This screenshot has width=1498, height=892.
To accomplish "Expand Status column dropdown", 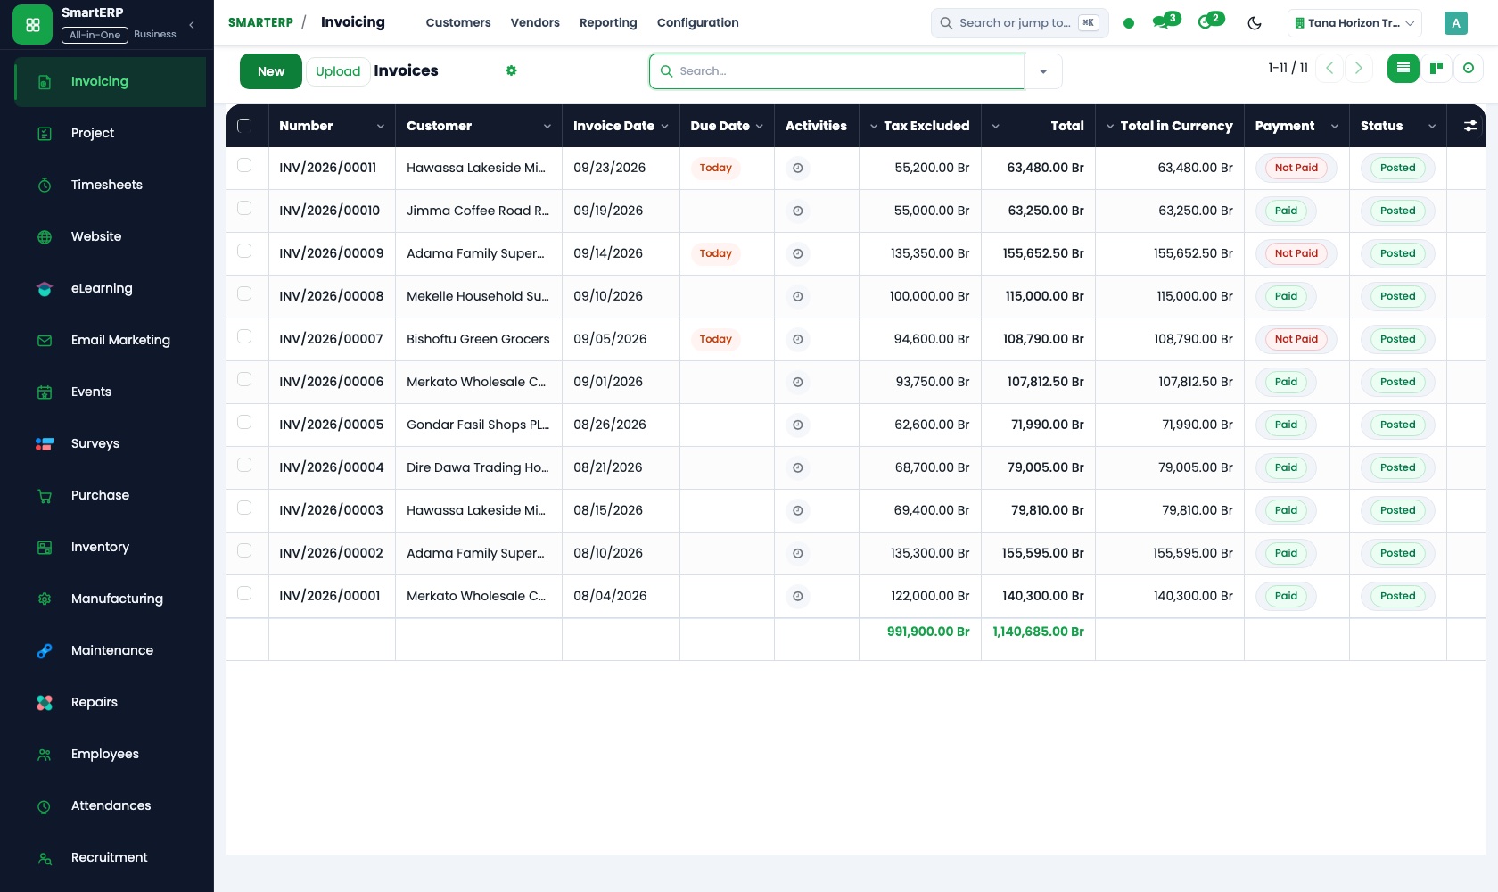I will (x=1432, y=127).
